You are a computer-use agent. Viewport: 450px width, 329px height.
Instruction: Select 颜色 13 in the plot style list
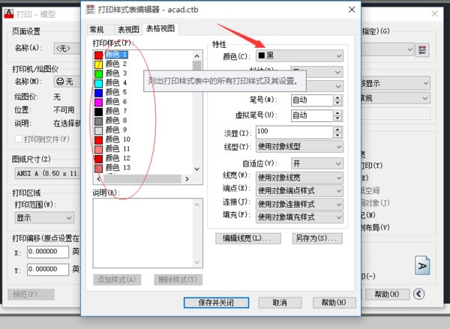pos(118,168)
